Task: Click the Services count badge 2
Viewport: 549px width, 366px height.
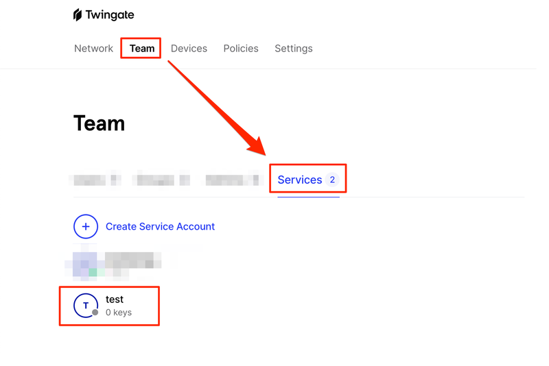Action: (x=332, y=180)
